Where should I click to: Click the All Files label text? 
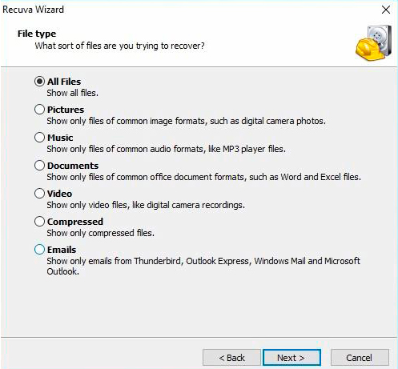click(x=64, y=82)
